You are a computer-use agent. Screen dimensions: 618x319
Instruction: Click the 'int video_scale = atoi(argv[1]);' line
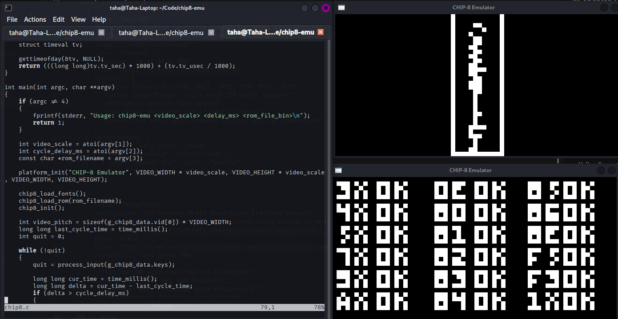click(76, 144)
